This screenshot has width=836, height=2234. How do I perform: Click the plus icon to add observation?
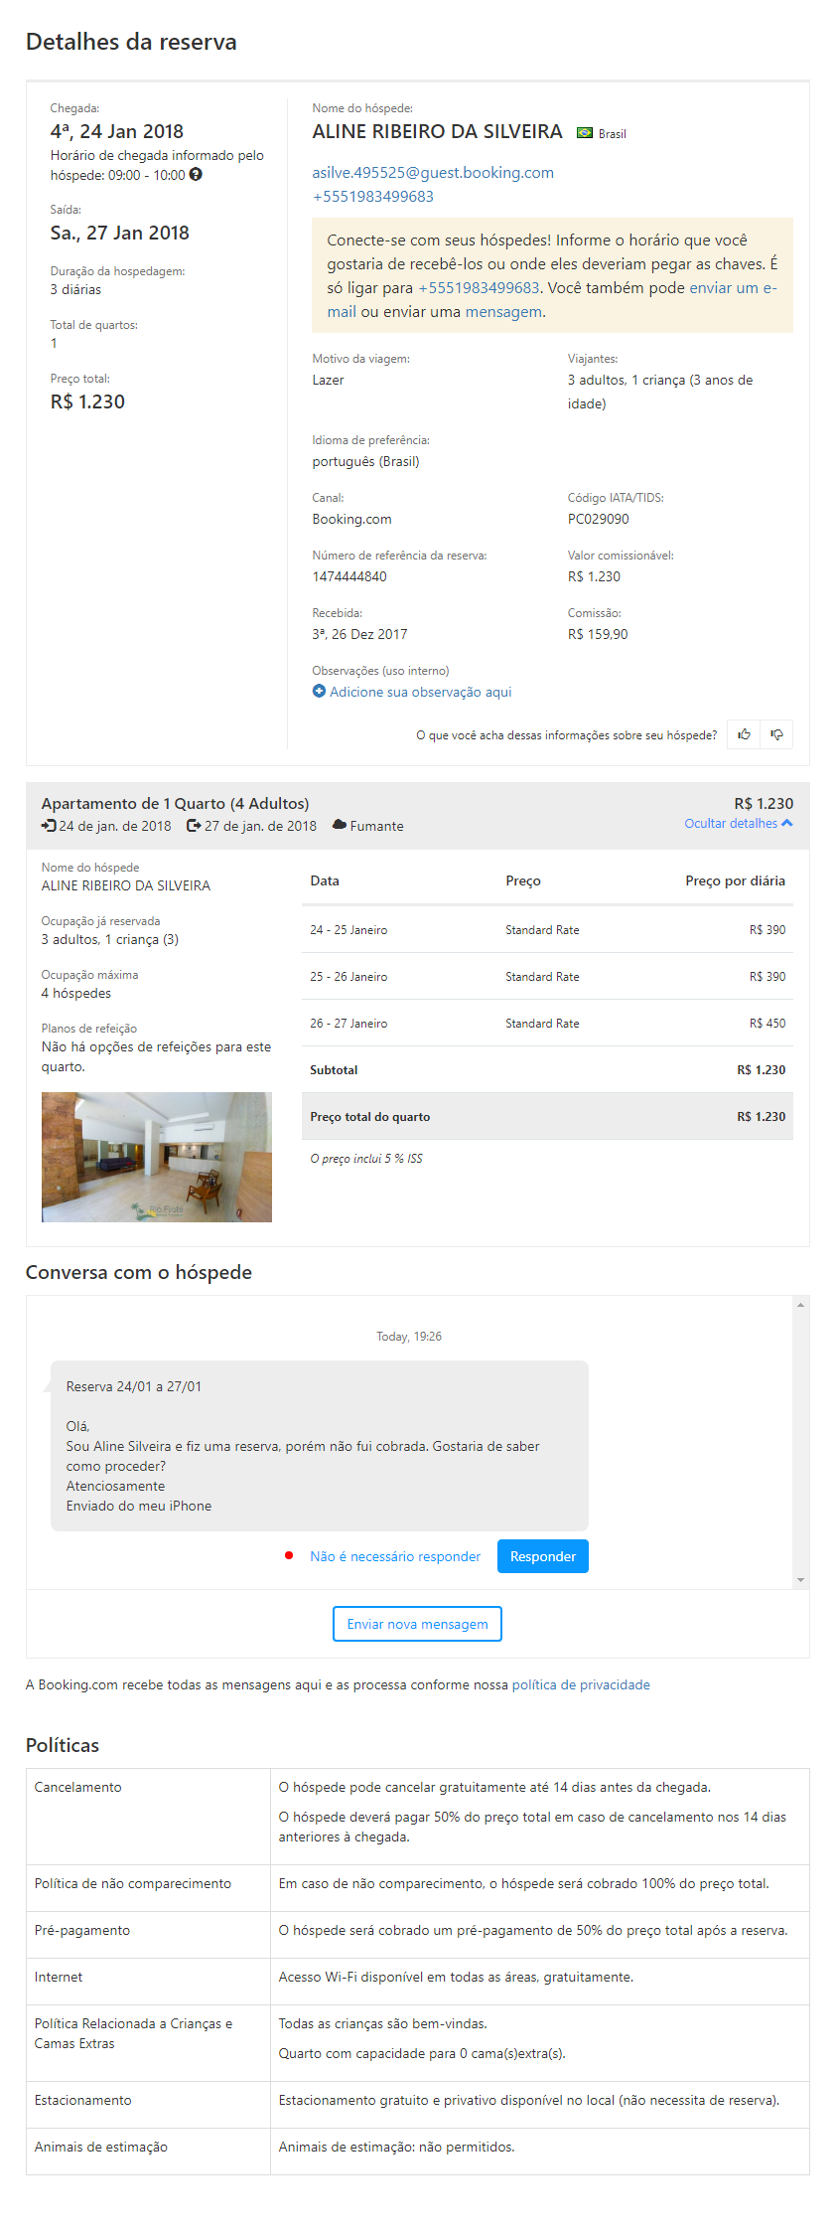(319, 692)
